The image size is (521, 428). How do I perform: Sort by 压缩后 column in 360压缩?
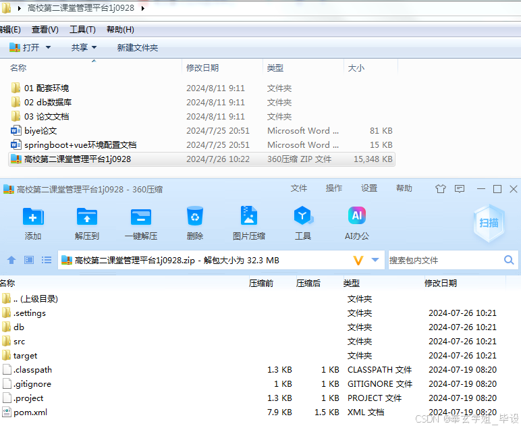308,284
